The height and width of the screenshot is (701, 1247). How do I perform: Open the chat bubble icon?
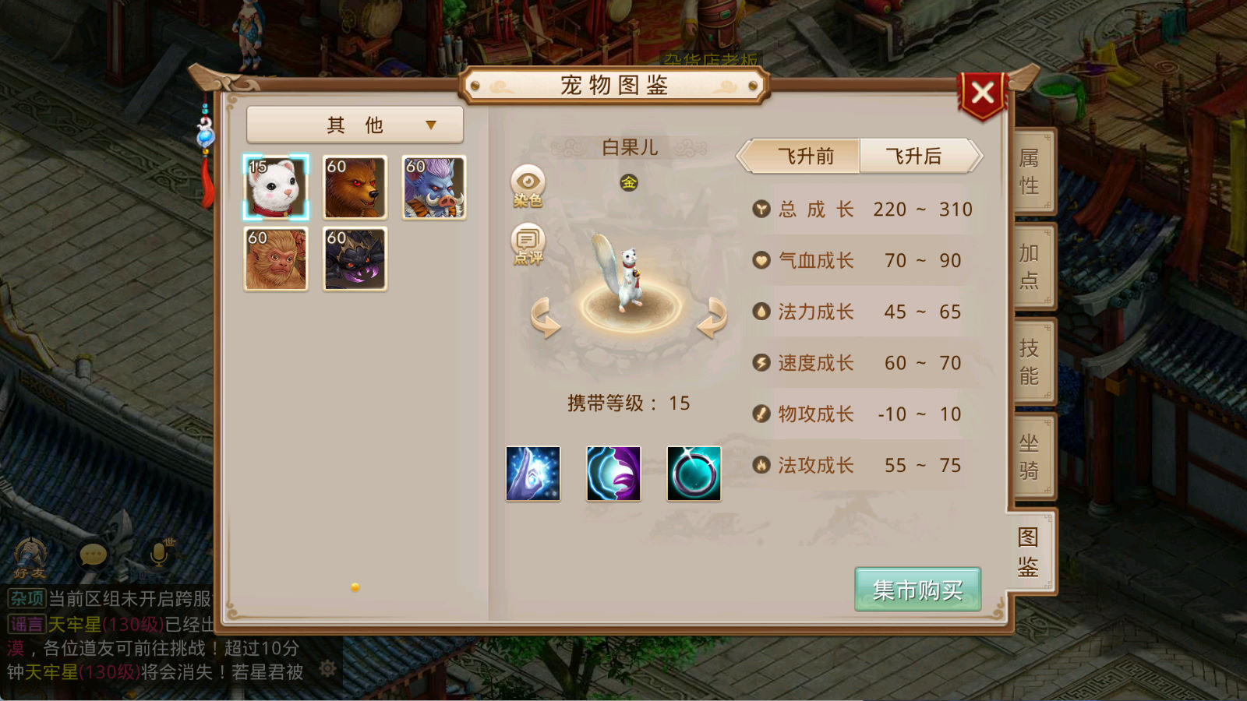click(94, 555)
